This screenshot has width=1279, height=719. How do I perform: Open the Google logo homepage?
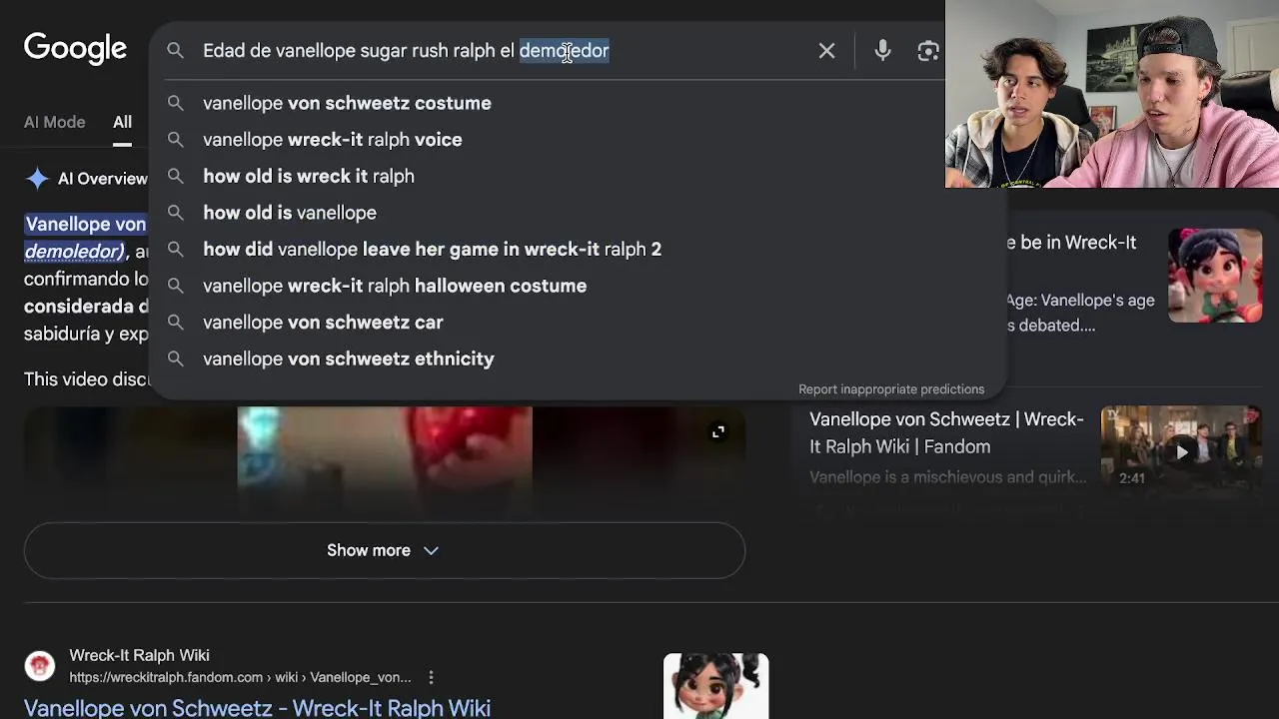click(76, 49)
